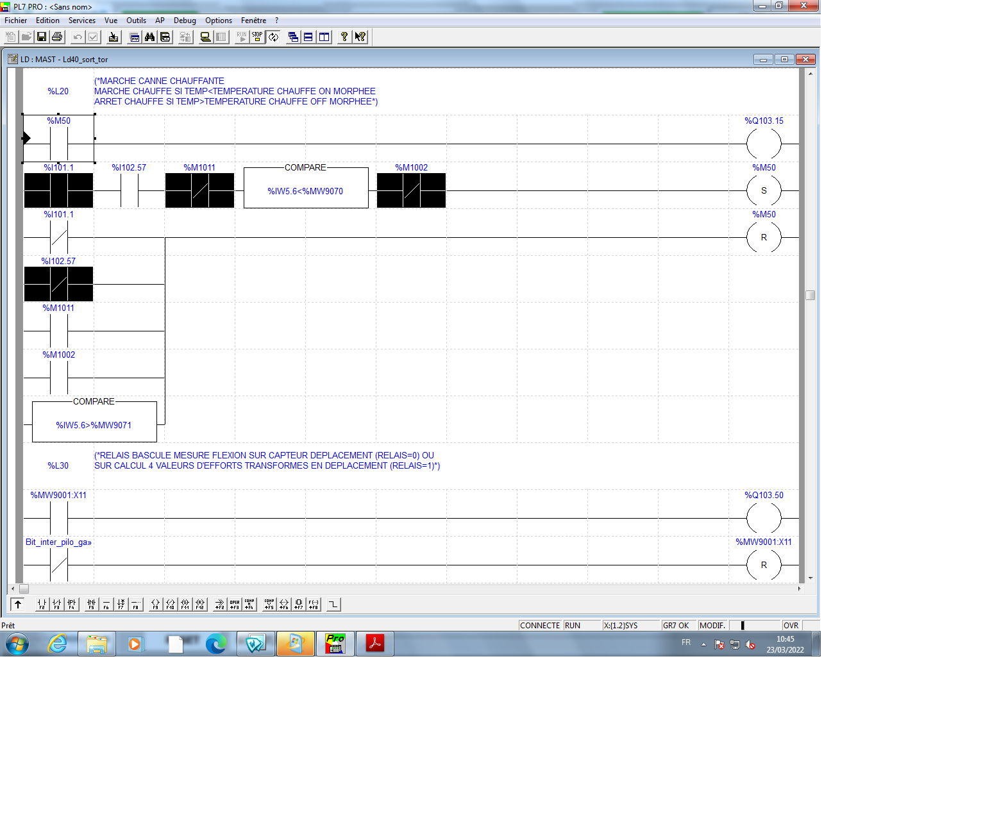1008x836 pixels.
Task: Open the PL7 Pro taskbar button
Action: pos(335,644)
